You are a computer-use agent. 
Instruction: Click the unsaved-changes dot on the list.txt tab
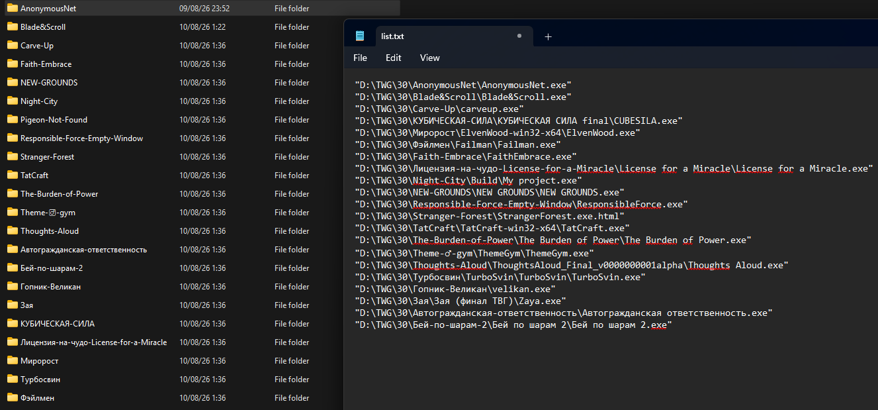point(519,36)
